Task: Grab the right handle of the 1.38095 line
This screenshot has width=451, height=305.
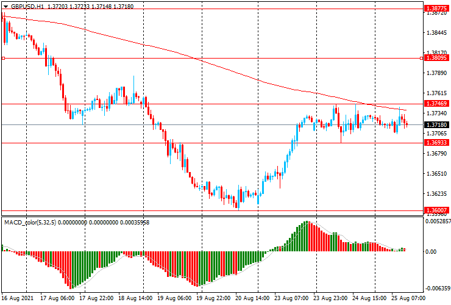Action: point(421,58)
